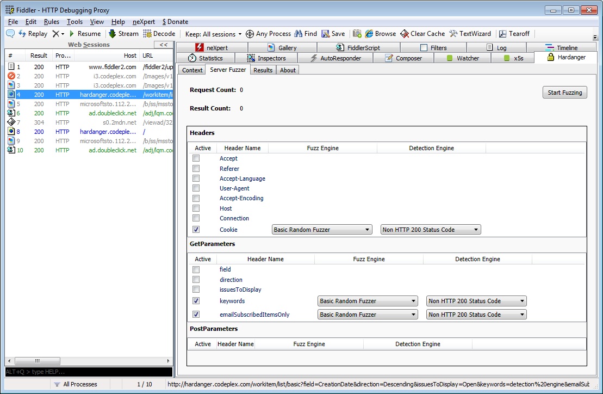
Task: Collapse Web Sessions panel with << button
Action: (163, 45)
